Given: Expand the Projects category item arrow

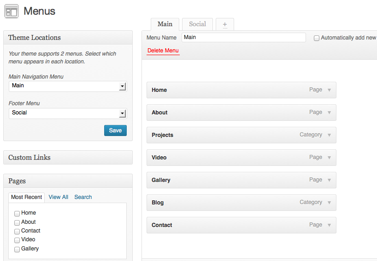Looking at the screenshot, I should click(x=329, y=135).
